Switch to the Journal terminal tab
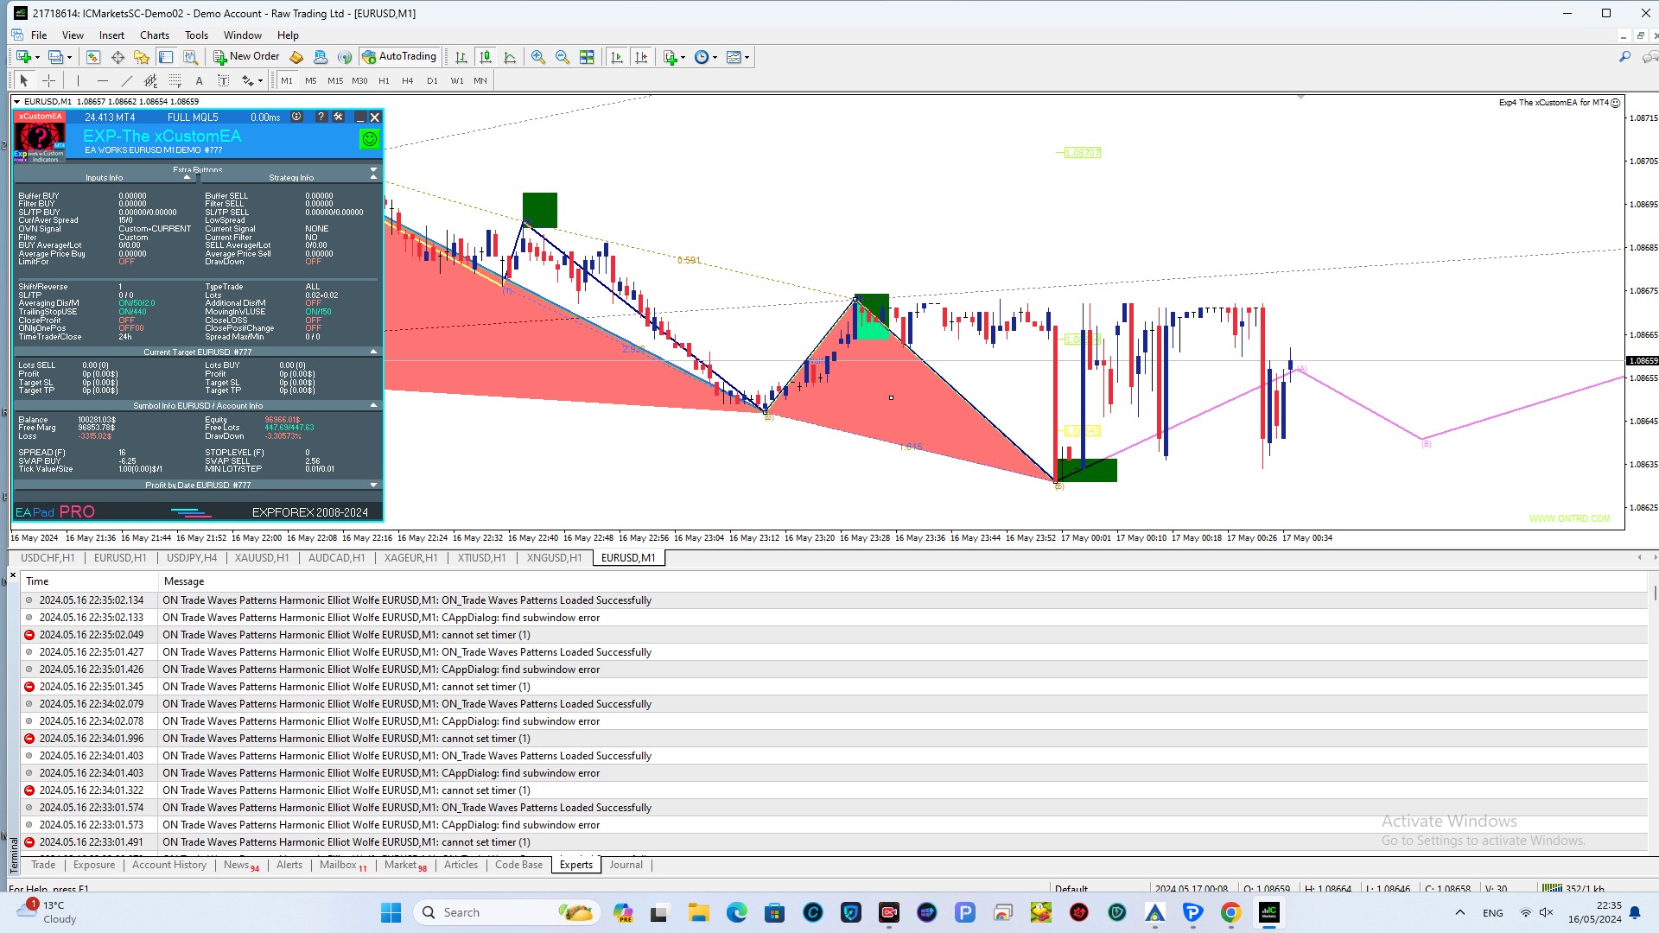Image resolution: width=1659 pixels, height=933 pixels. coord(626,865)
